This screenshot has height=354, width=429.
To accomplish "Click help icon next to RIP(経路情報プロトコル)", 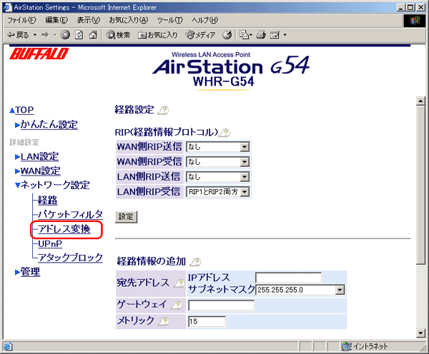I will pos(225,133).
